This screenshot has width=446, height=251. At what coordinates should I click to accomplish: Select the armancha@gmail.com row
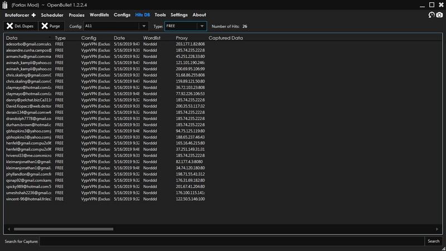click(223, 57)
